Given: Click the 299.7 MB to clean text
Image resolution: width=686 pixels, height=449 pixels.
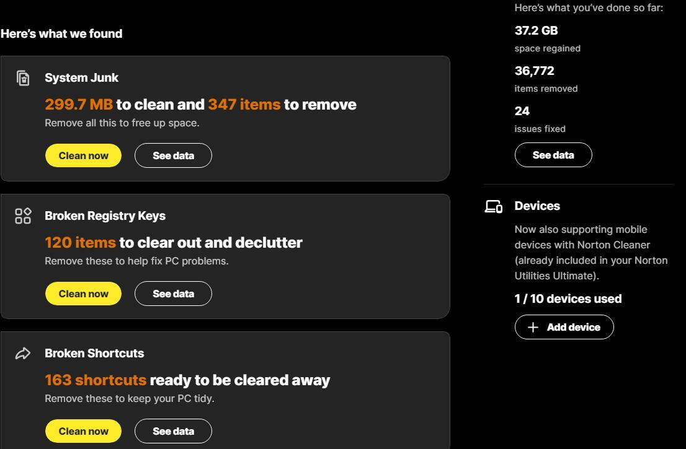Looking at the screenshot, I should click(79, 104).
